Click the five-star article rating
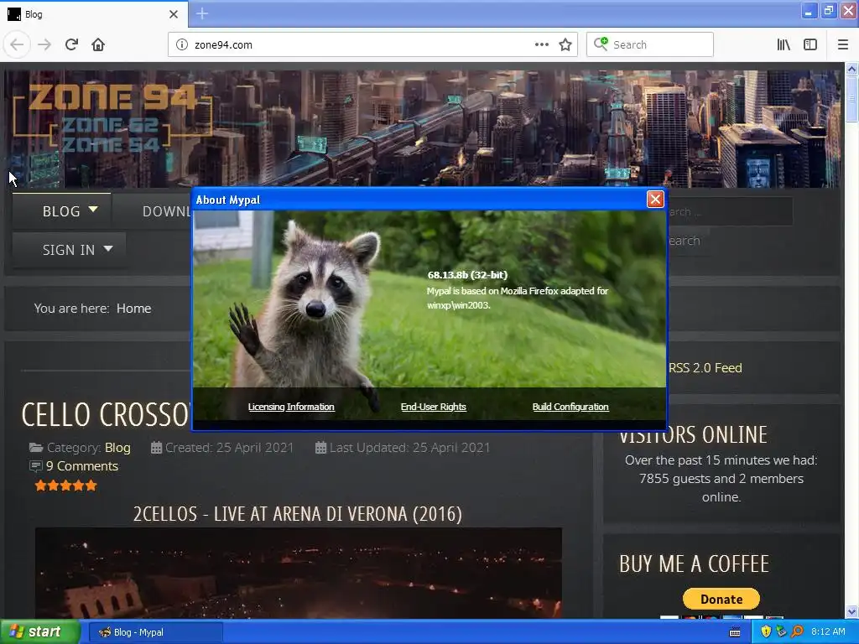This screenshot has width=859, height=644. click(65, 486)
